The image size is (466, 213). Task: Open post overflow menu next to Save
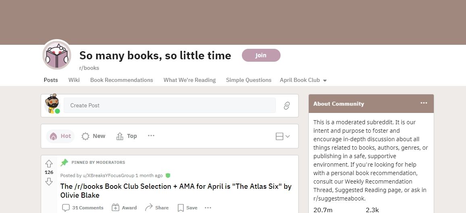[x=208, y=208]
